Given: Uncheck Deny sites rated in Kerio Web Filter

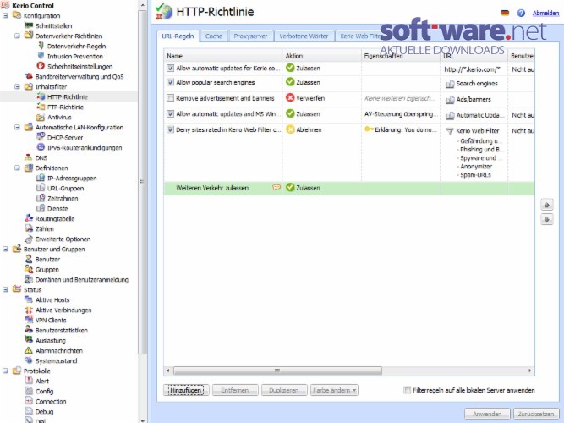Looking at the screenshot, I should pyautogui.click(x=171, y=129).
